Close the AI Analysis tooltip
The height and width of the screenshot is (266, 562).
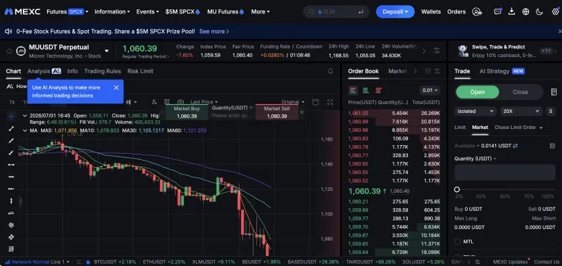(x=116, y=87)
